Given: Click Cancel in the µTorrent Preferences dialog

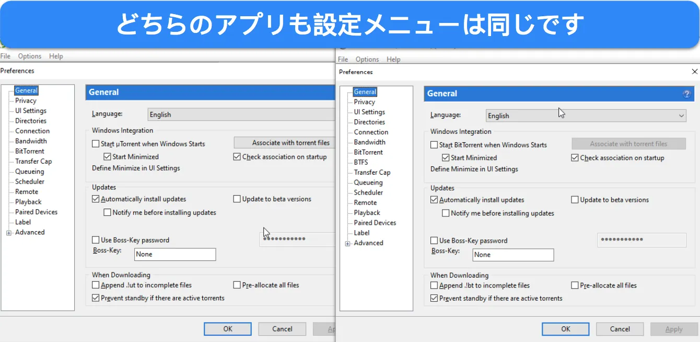Looking at the screenshot, I should click(282, 329).
